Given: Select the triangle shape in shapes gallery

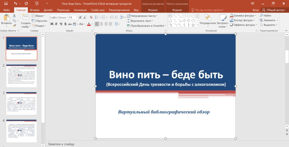Looking at the screenshot, I should [171, 20].
